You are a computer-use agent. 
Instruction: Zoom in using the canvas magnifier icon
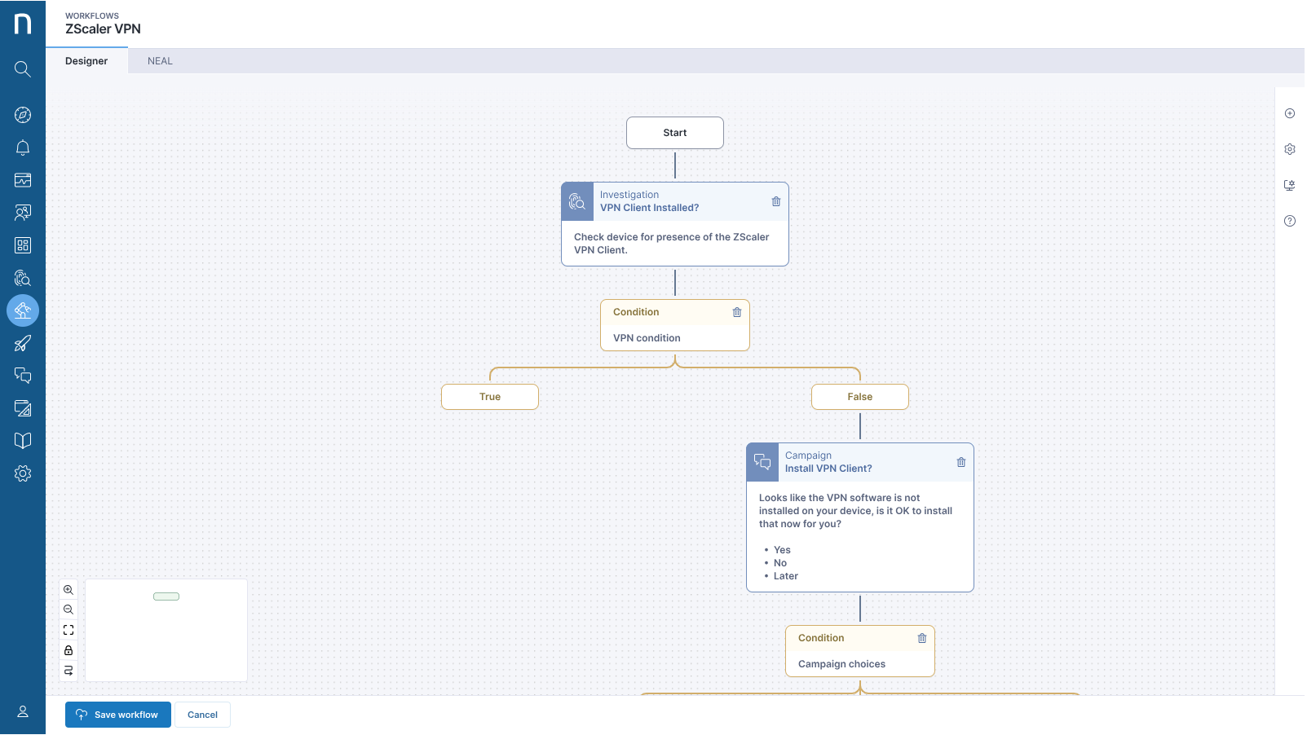68,589
